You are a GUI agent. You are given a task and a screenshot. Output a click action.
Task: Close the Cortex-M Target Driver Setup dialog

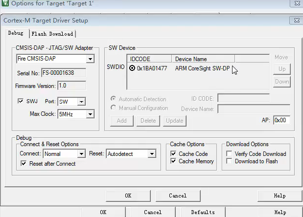(x=297, y=20)
